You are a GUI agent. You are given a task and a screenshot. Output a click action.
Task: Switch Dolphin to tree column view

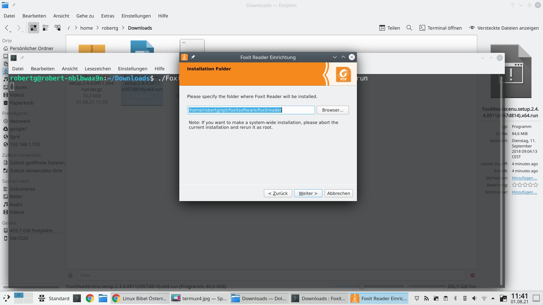pyautogui.click(x=57, y=28)
